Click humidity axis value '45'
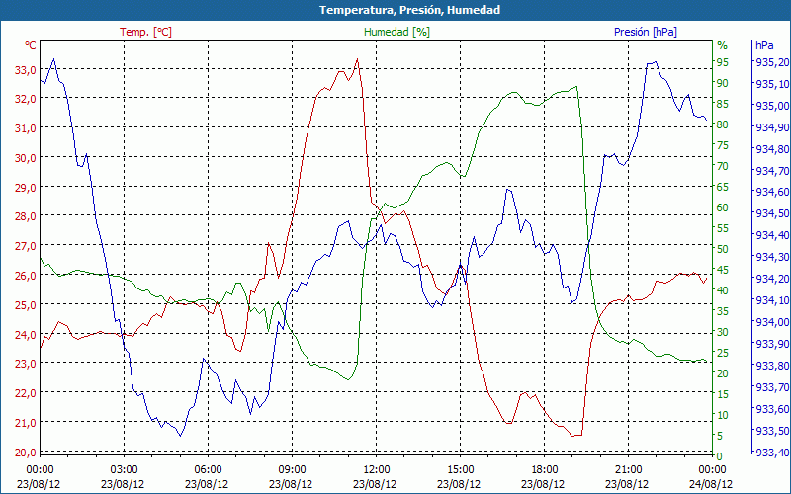The height and width of the screenshot is (494, 791). point(723,270)
